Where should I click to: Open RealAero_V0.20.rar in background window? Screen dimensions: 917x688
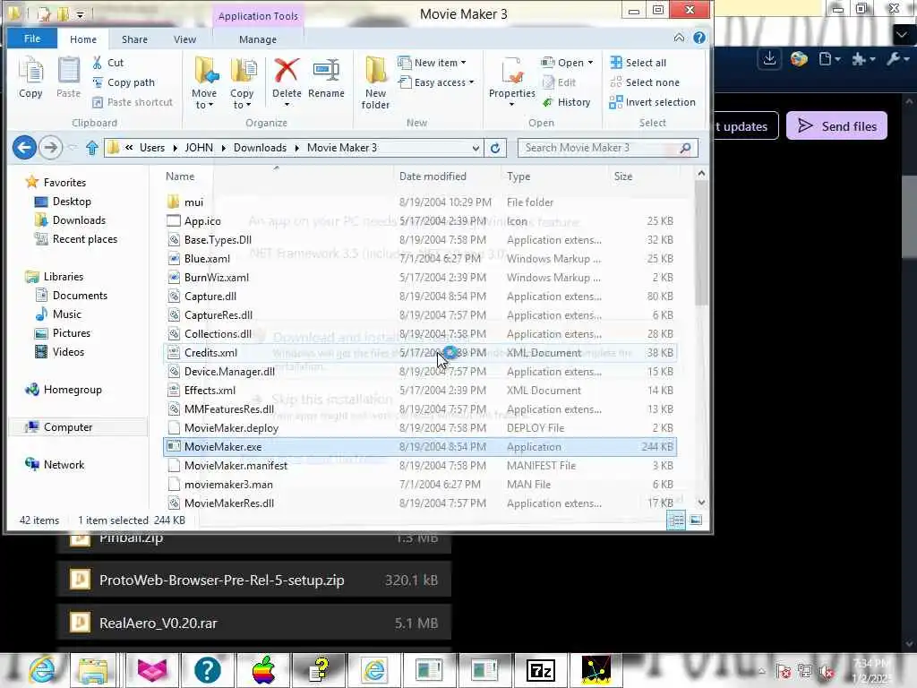254,623
